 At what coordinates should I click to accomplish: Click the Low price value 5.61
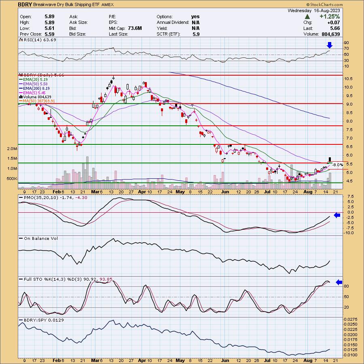pos(49,28)
